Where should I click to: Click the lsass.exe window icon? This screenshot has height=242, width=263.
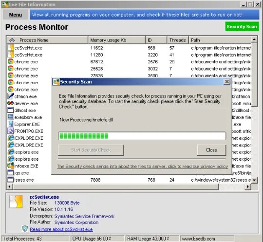11,180
